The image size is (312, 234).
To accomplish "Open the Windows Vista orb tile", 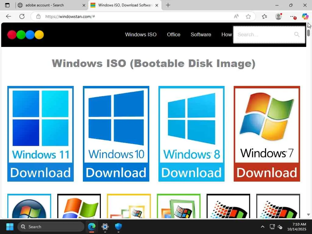I will click(x=29, y=206).
